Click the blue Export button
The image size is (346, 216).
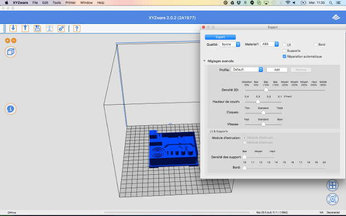pos(220,37)
